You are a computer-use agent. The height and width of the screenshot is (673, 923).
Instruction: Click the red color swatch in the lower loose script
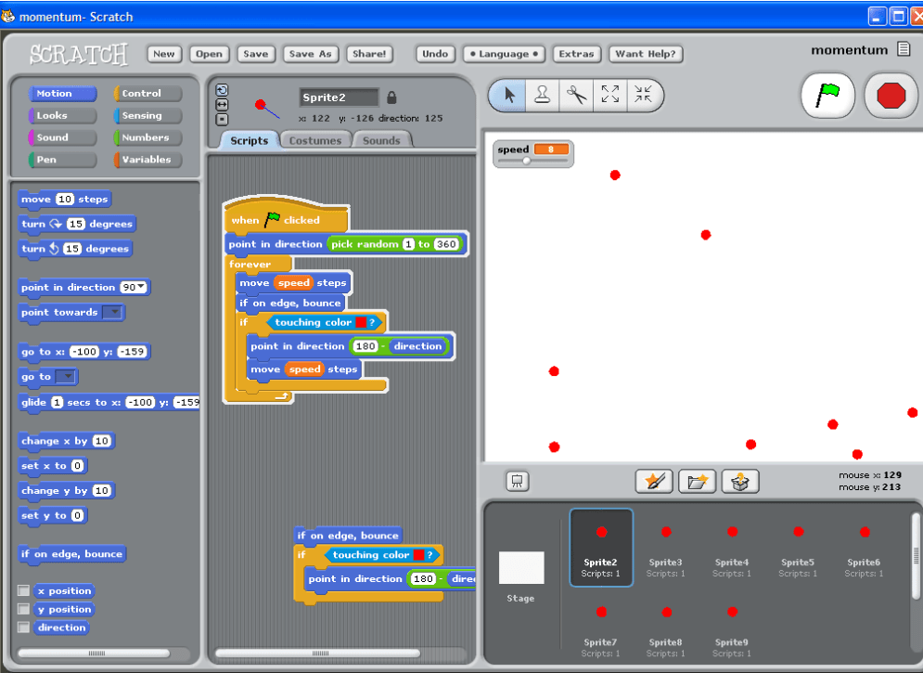click(418, 555)
